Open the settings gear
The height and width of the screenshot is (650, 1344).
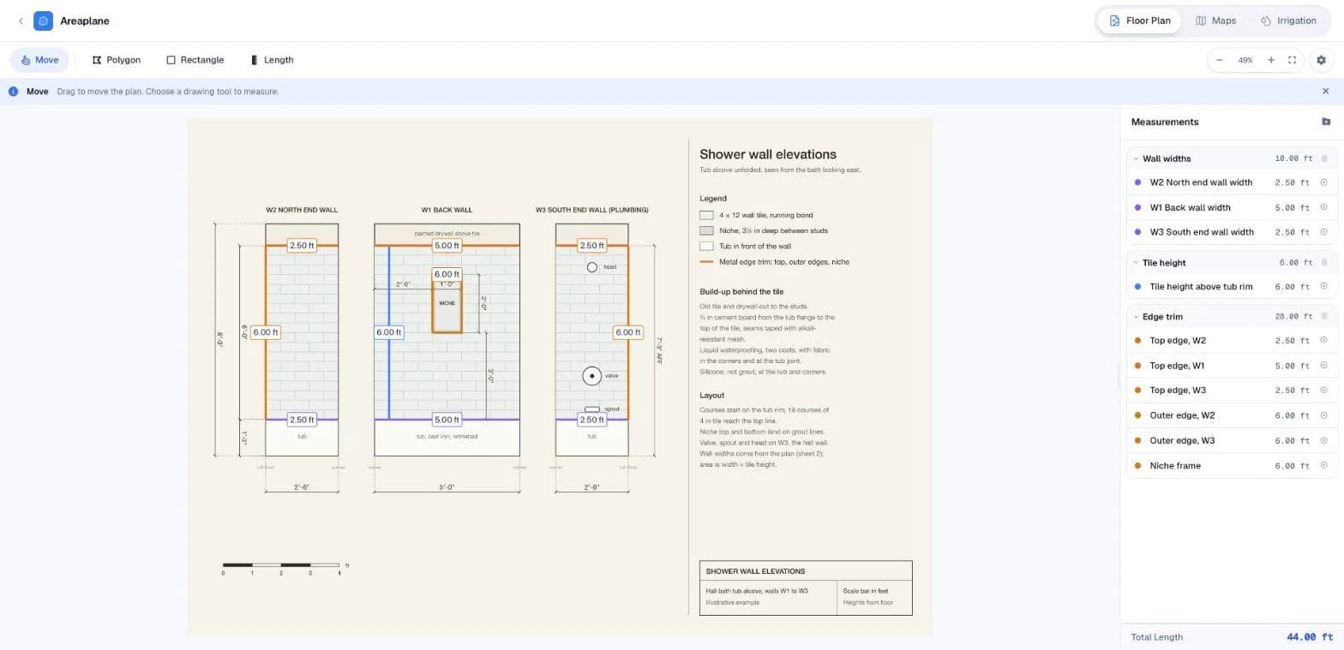(1321, 60)
